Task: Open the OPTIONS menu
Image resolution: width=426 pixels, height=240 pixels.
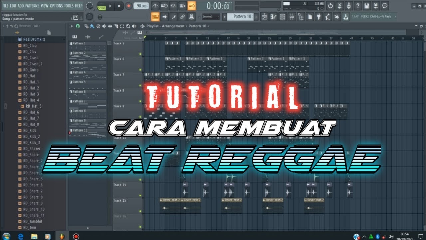Action: pos(56,6)
